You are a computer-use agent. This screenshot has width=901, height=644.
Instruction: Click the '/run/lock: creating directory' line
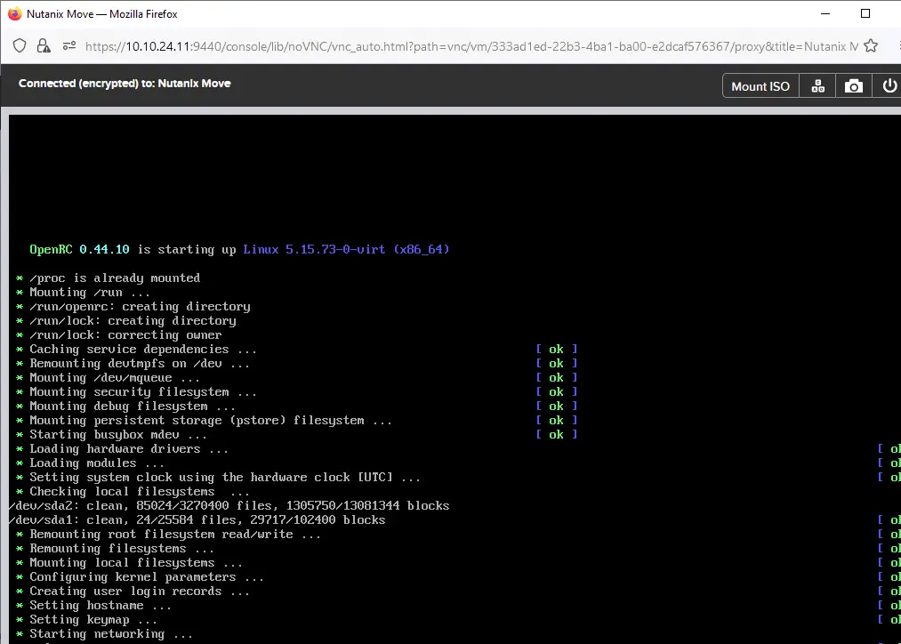[133, 320]
